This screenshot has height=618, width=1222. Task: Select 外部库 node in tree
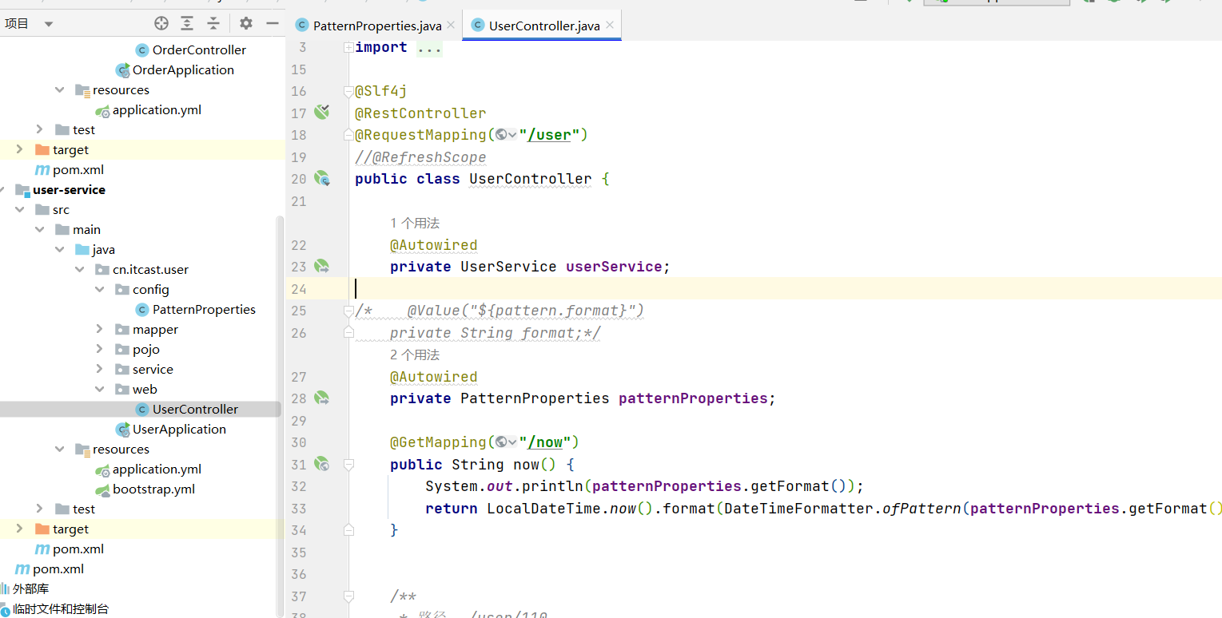pyautogui.click(x=30, y=588)
